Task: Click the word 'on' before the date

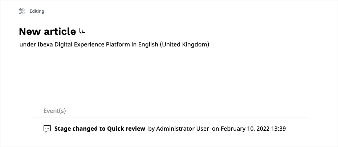Action: pos(216,129)
